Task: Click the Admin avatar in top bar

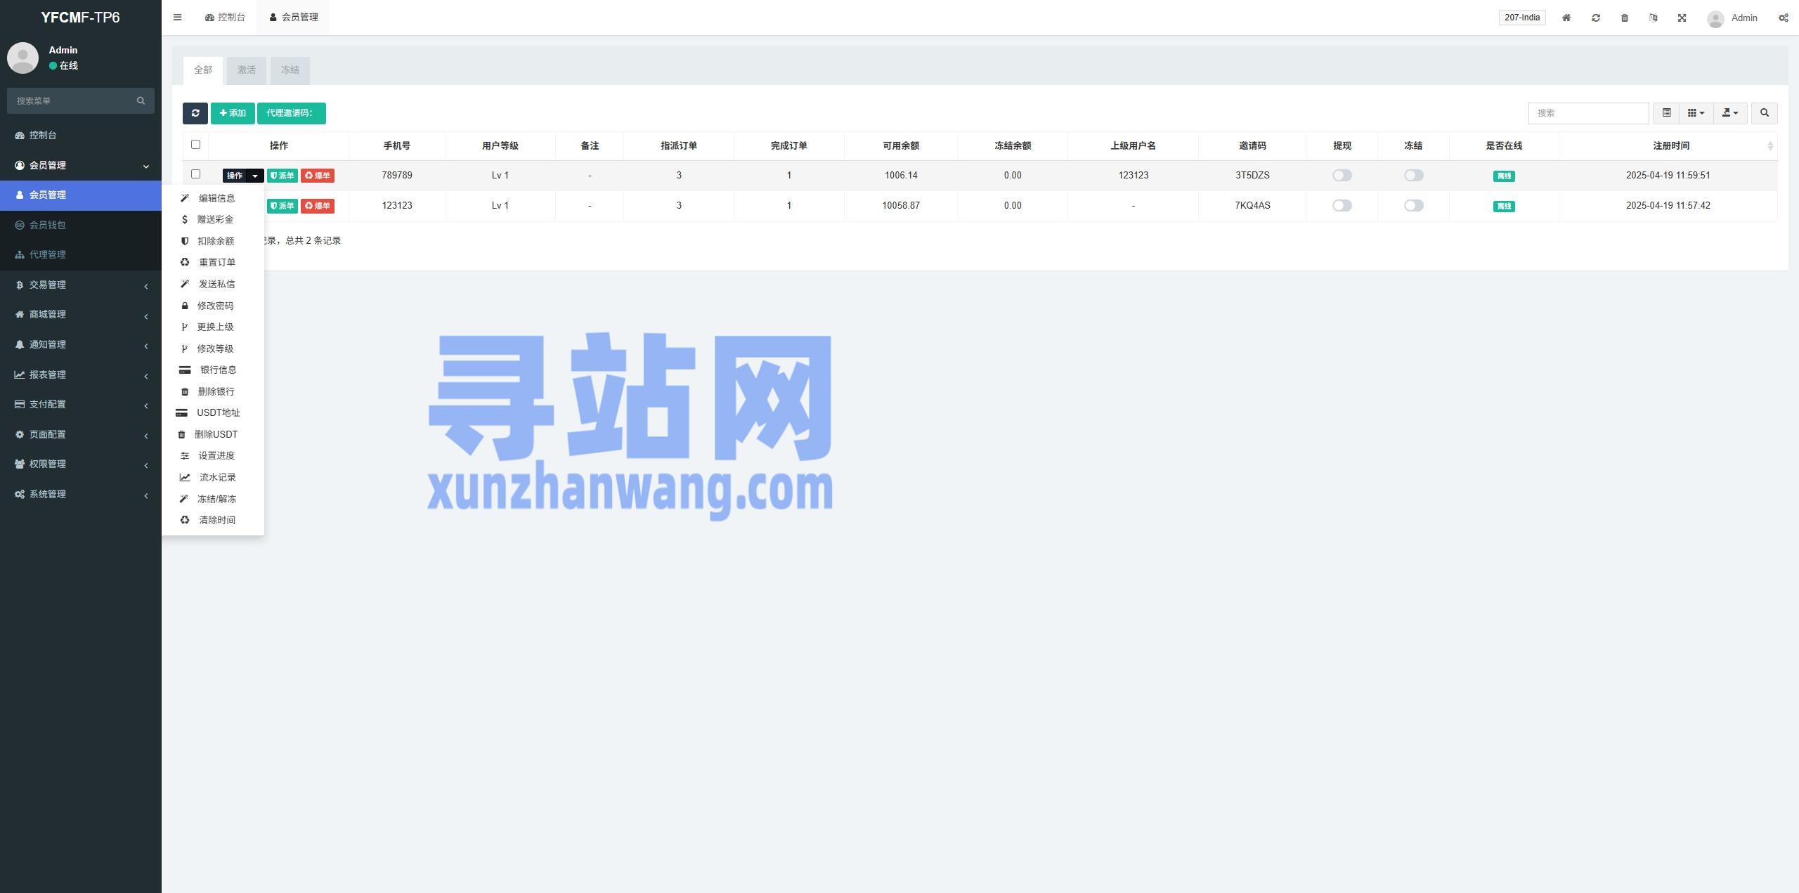Action: coord(1715,19)
